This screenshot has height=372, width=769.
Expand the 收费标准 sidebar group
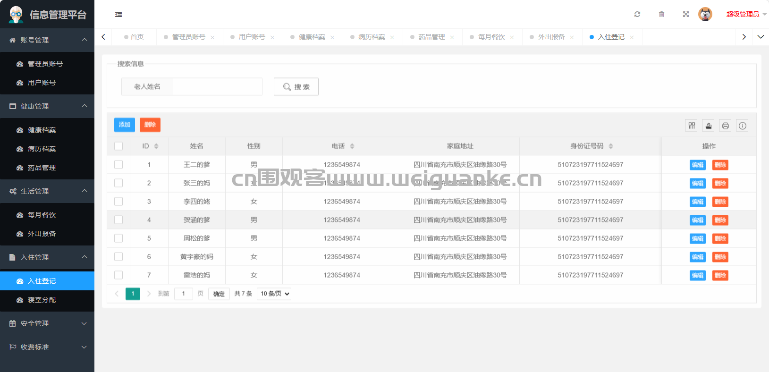point(47,347)
